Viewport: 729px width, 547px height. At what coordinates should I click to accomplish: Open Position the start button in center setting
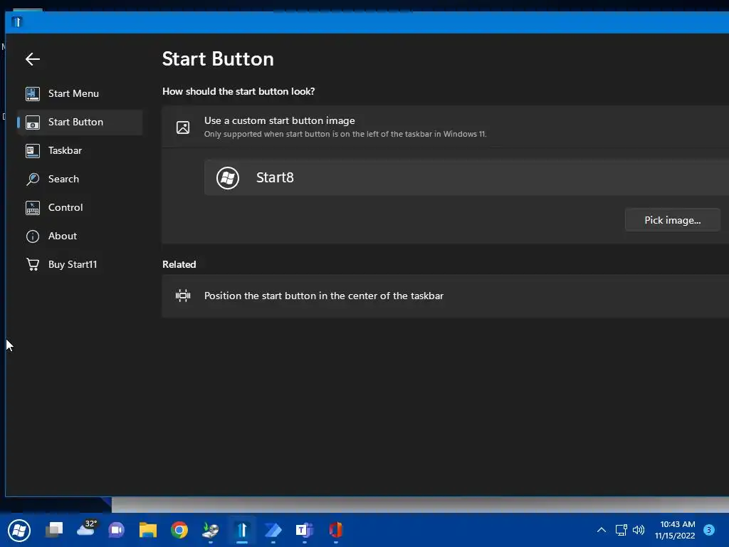pyautogui.click(x=446, y=296)
